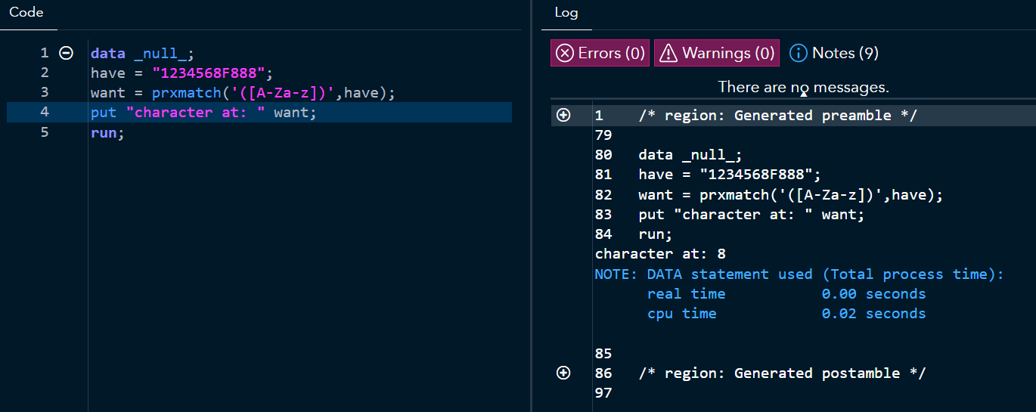
Task: Toggle the Errors (0) log filter
Action: tap(600, 53)
